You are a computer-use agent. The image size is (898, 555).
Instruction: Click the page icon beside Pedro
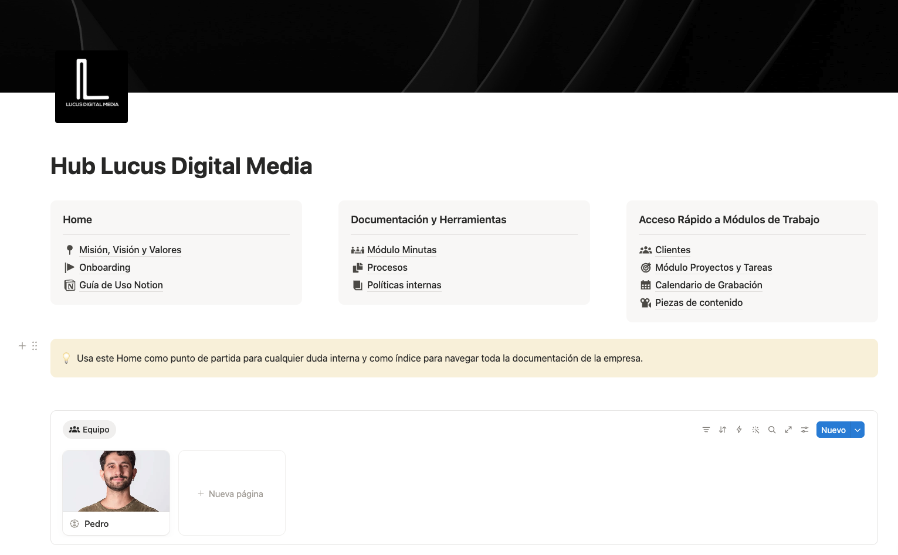(74, 524)
